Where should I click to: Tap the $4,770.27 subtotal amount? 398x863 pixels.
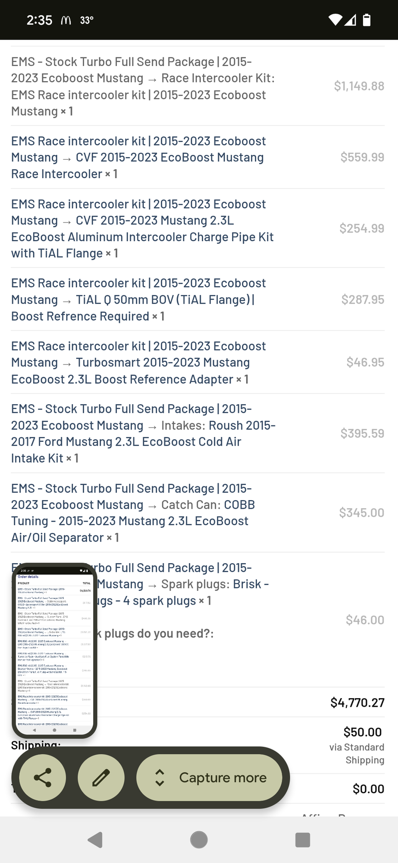click(x=357, y=703)
